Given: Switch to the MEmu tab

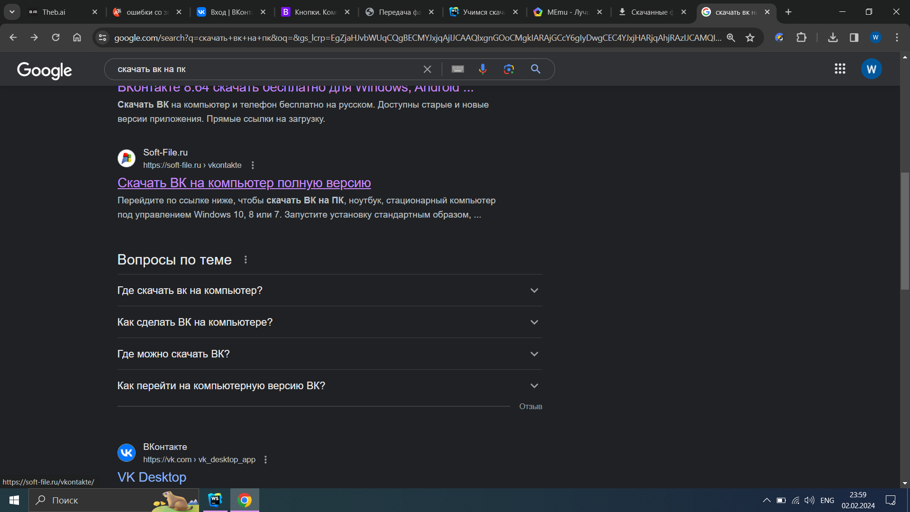Looking at the screenshot, I should pos(568,12).
